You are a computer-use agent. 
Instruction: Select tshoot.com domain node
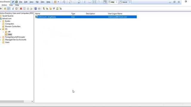(x=7, y=18)
